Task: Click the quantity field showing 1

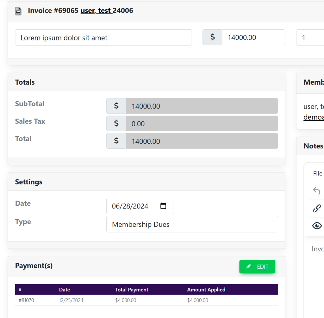Action: click(x=310, y=38)
